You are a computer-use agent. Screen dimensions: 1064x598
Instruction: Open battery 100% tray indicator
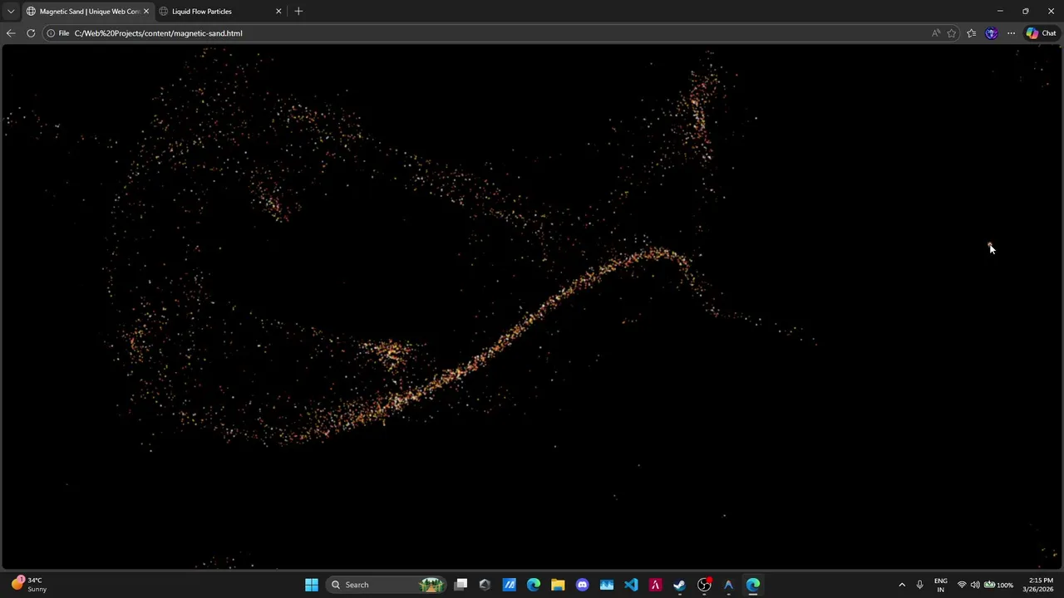[x=998, y=585]
